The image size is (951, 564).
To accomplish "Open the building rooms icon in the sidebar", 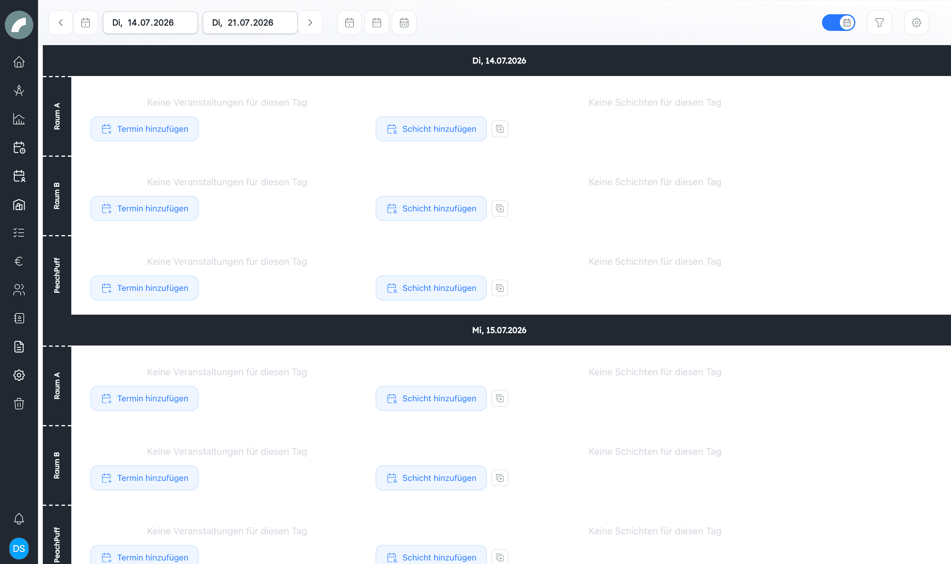I will (19, 205).
